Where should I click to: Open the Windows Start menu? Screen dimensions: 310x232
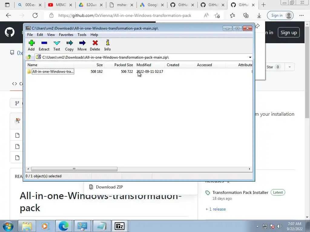[8, 226]
